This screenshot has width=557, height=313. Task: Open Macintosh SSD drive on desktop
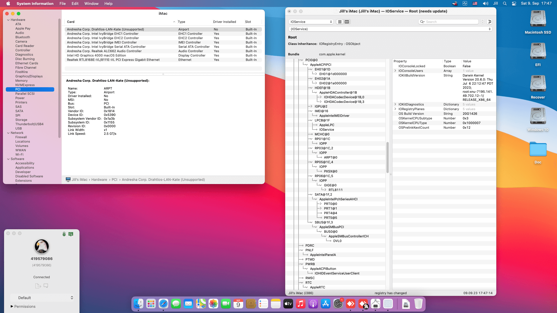coord(538,22)
